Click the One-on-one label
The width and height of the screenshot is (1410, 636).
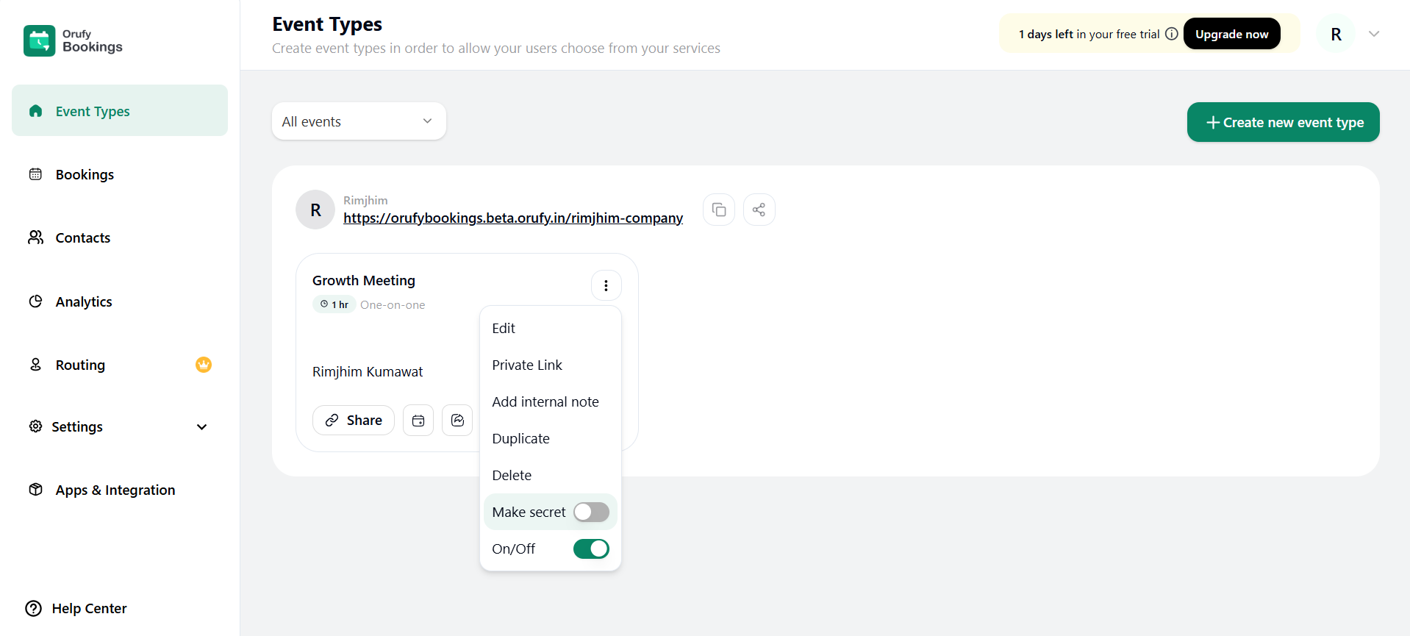393,304
